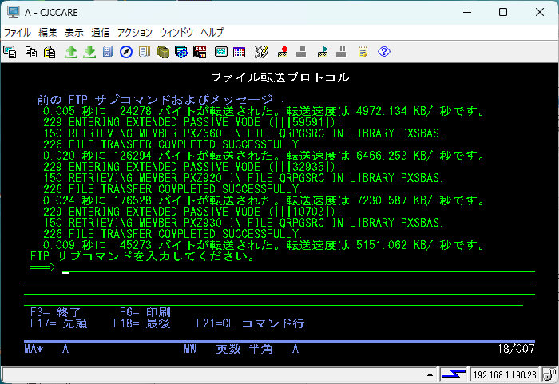This screenshot has height=384, width=559.
Task: Click the Print Screen toolbar icon
Action: 10,52
